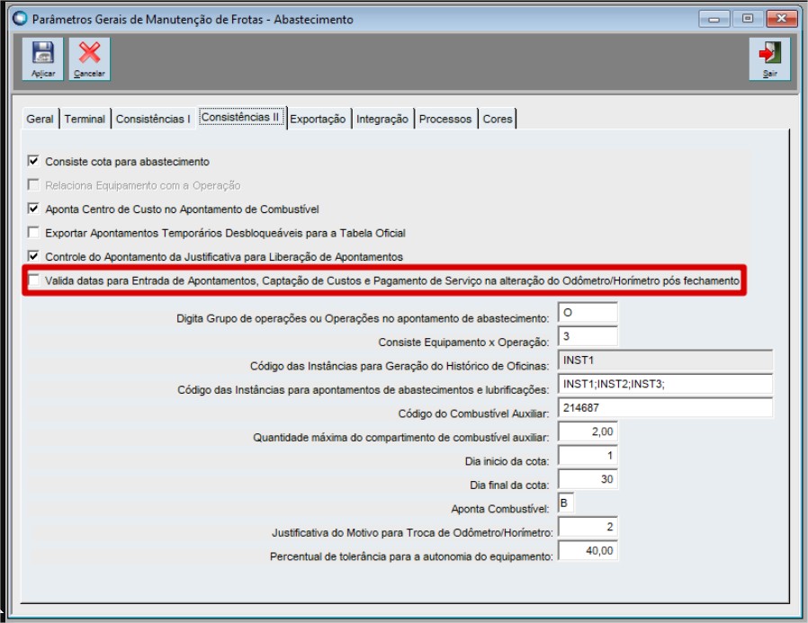
Task: Click the Aplicar save icon
Action: (x=43, y=58)
